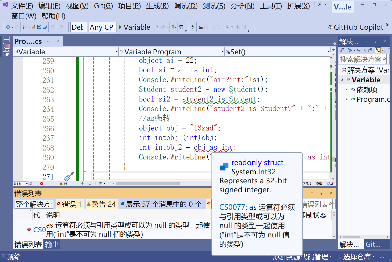
Task: Expand the Program.cs tree node
Action: 346,99
